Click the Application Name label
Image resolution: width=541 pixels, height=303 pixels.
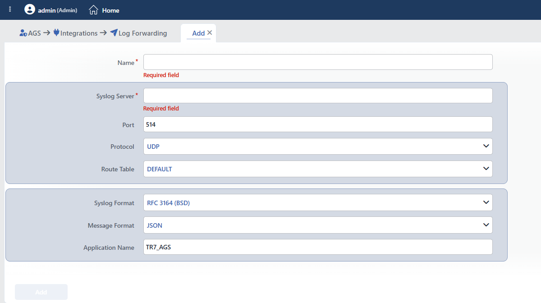pos(109,248)
